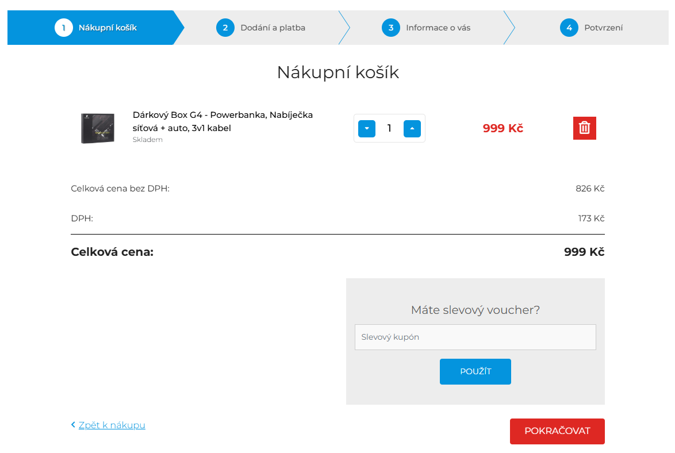Increase product quantity with up arrow
The image size is (675, 453).
click(x=412, y=128)
